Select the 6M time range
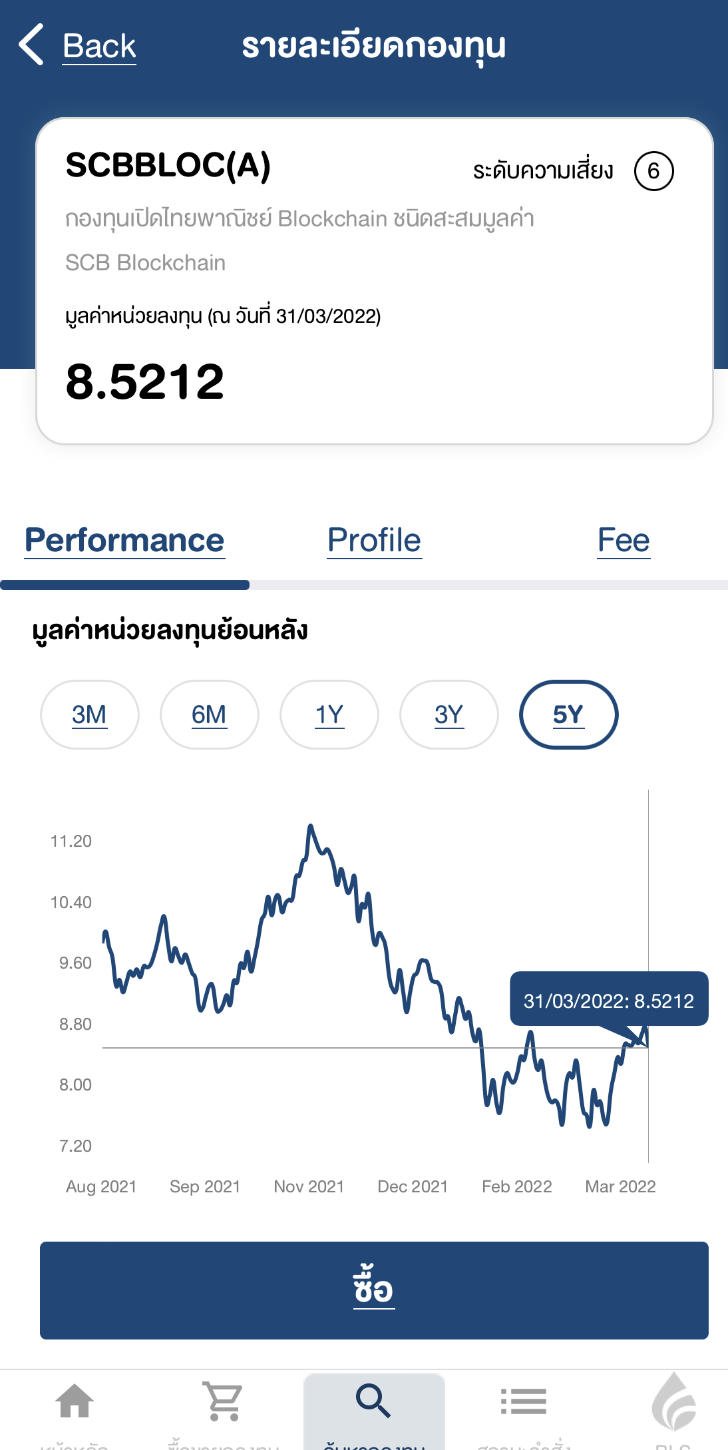This screenshot has height=1450, width=728. click(209, 714)
